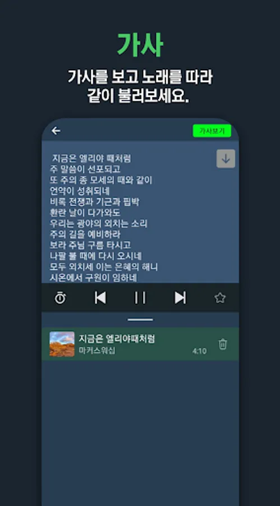Image resolution: width=280 pixels, height=506 pixels.
Task: Tap the green 가사보기 button
Action: [x=212, y=130]
